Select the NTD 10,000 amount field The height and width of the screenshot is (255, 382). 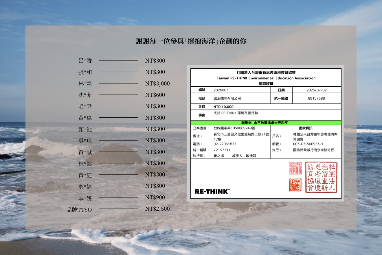coord(223,107)
